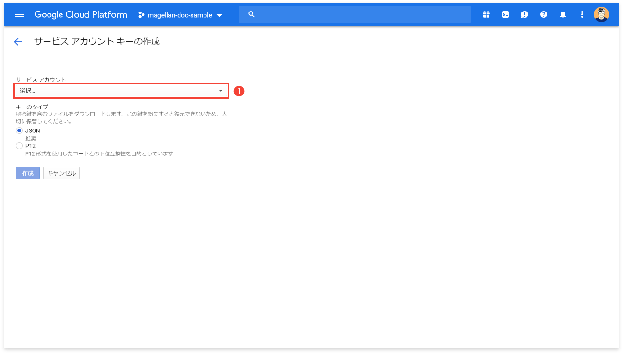This screenshot has height=354, width=623.
Task: Go back using the arrow icon
Action: (x=18, y=42)
